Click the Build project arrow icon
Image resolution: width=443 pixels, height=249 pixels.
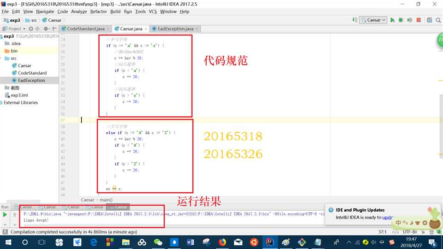tap(354, 20)
